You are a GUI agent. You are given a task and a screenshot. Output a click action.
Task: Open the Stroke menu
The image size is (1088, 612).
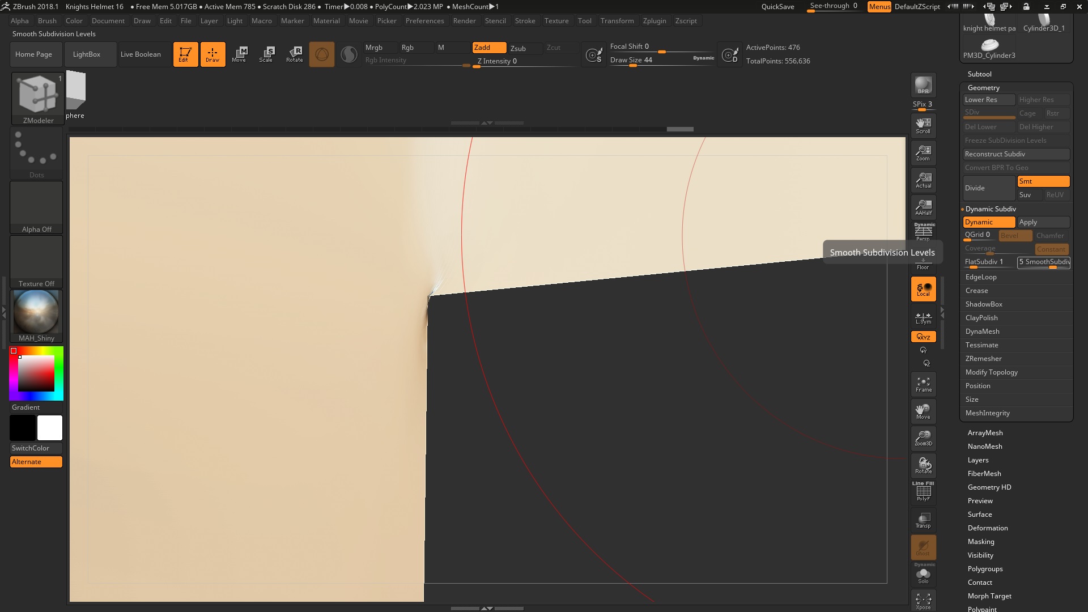[x=525, y=21]
